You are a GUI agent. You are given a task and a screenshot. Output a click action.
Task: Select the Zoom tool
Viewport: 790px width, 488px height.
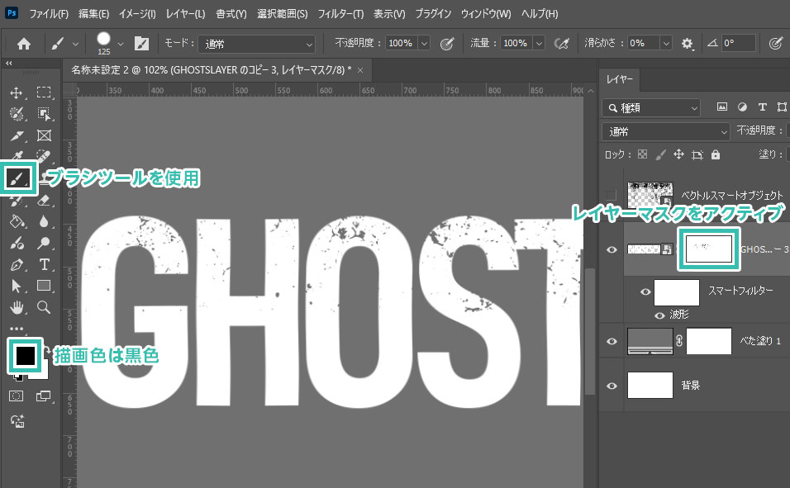coord(44,307)
